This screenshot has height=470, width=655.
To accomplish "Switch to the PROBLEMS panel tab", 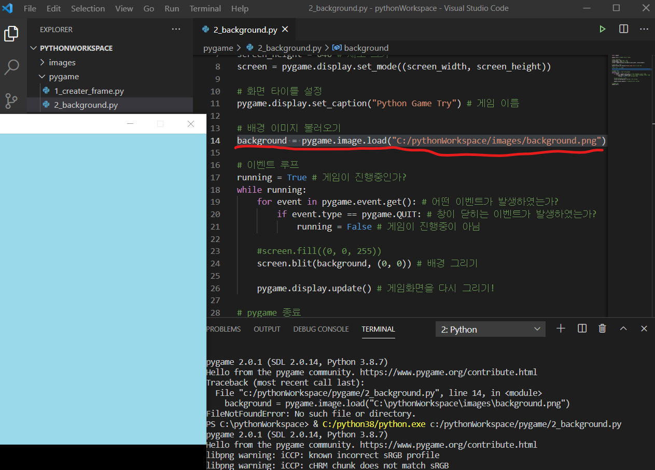I will [224, 329].
